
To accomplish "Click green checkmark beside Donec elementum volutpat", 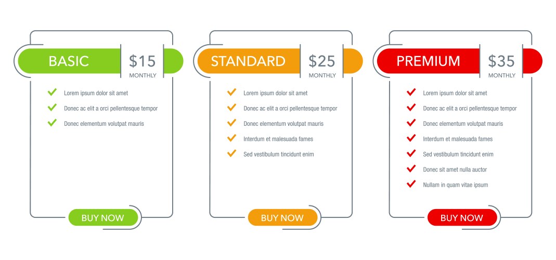I will [x=52, y=123].
